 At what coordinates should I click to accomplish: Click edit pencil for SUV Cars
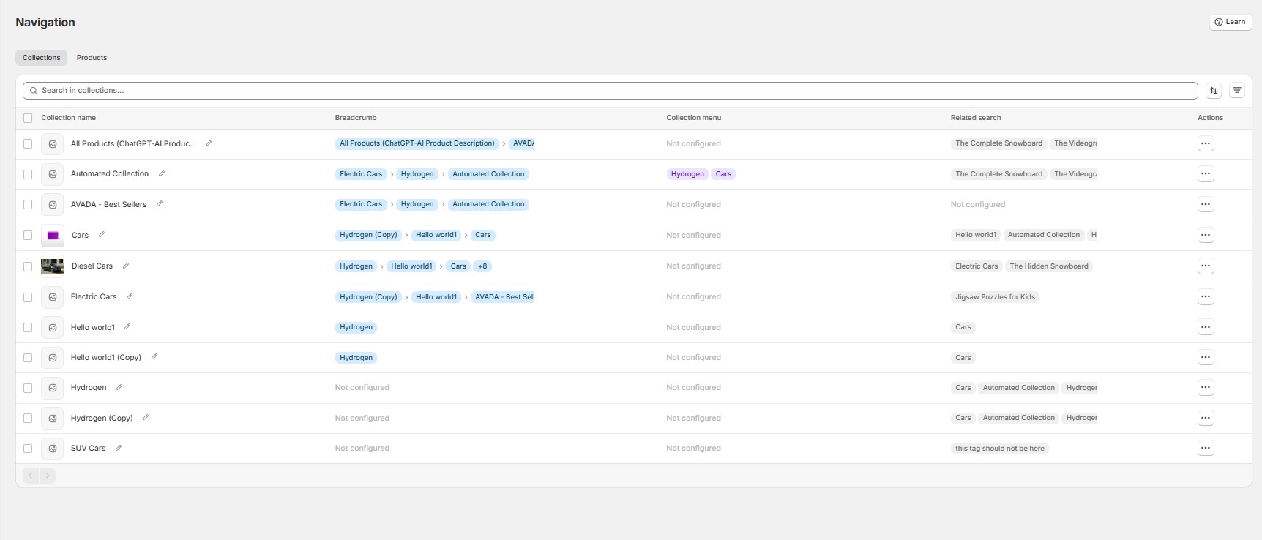tap(119, 448)
